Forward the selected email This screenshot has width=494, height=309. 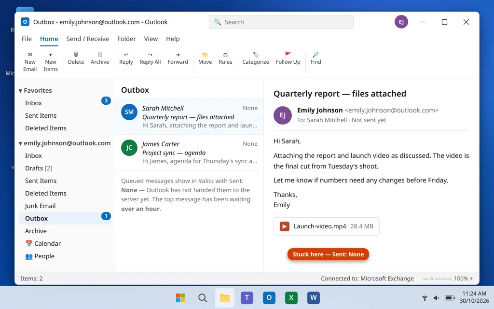pos(178,58)
